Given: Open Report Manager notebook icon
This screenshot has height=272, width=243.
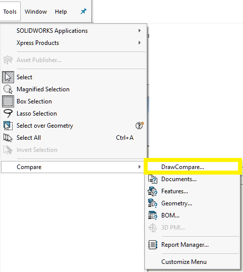Looking at the screenshot, I should point(153,245).
